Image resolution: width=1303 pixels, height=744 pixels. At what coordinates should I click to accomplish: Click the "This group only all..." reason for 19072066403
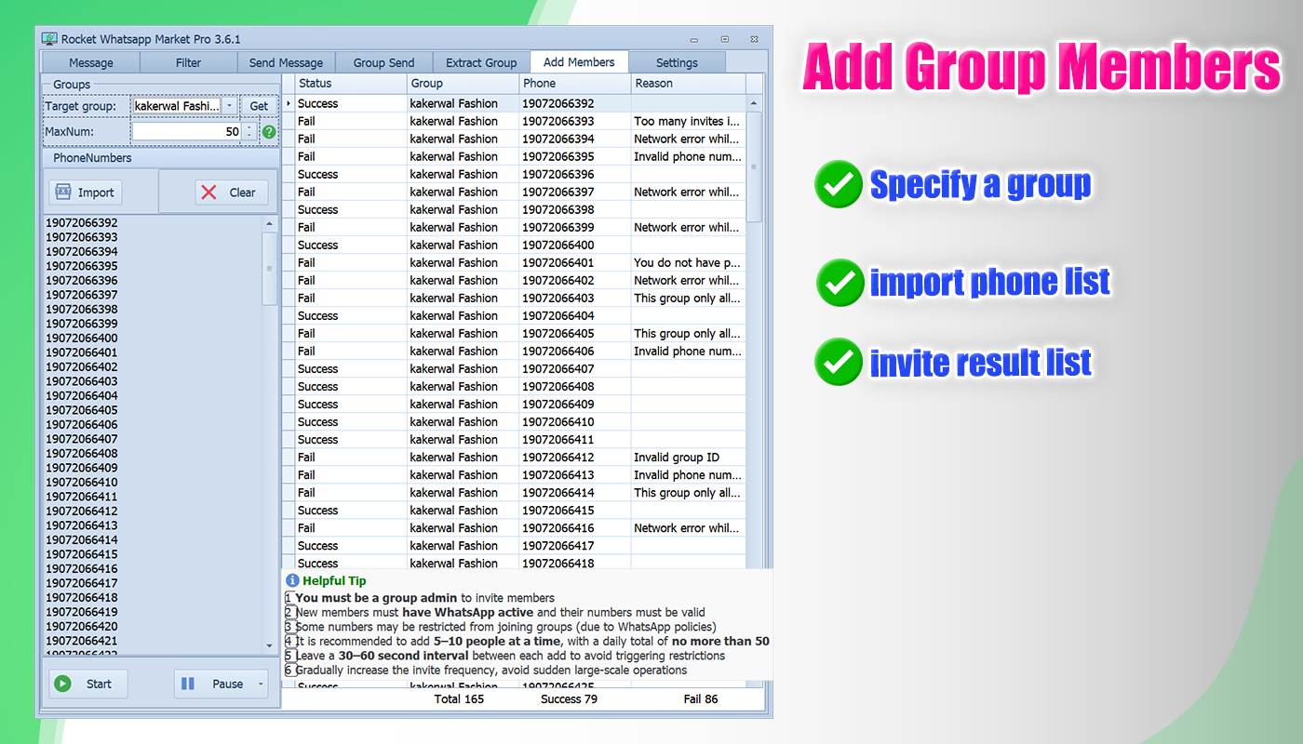coord(688,298)
